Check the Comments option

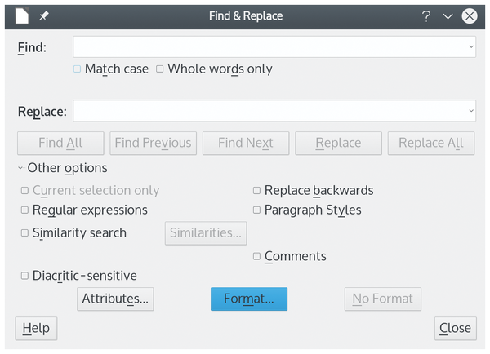pyautogui.click(x=256, y=256)
